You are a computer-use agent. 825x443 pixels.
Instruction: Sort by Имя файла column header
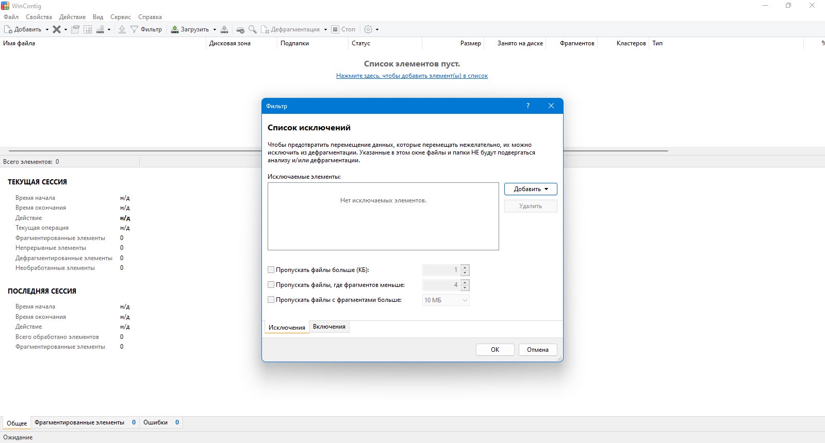103,43
